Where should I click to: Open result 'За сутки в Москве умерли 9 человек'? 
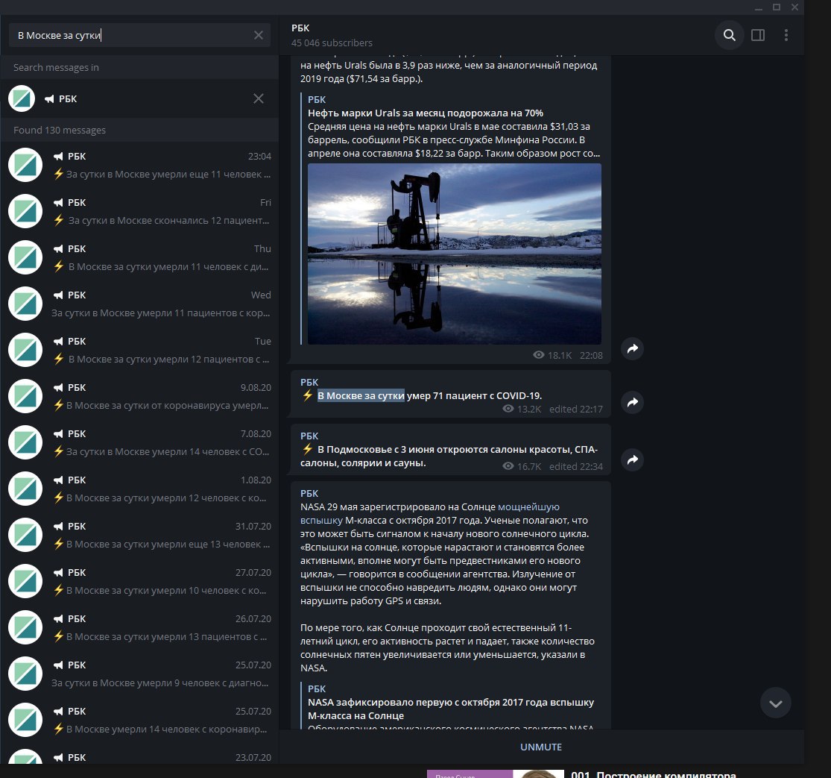(139, 674)
